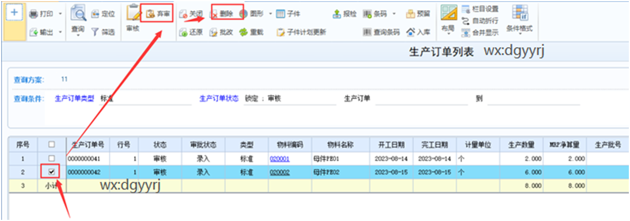Click the 定位 locate button
The width and height of the screenshot is (630, 221).
pyautogui.click(x=103, y=14)
